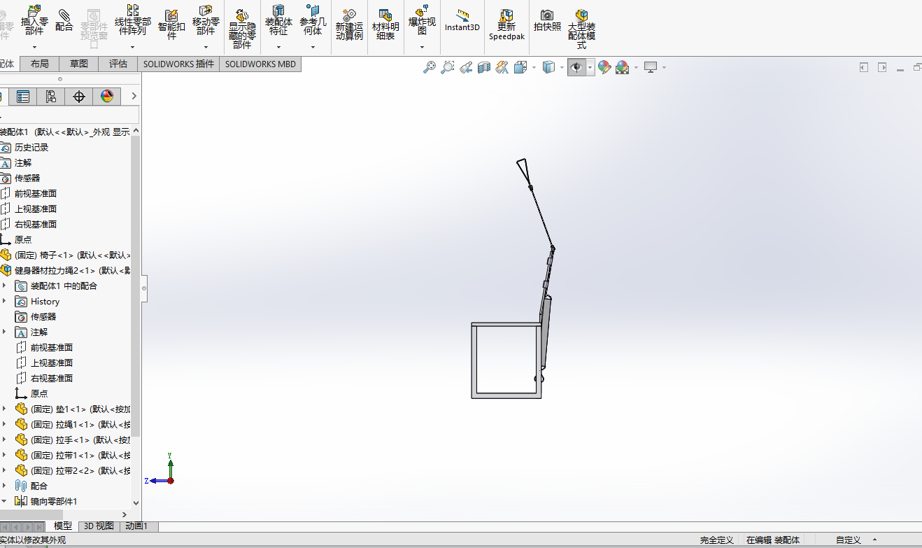The height and width of the screenshot is (548, 922).
Task: Open the DisplayManager color sphere tab
Action: (x=107, y=97)
